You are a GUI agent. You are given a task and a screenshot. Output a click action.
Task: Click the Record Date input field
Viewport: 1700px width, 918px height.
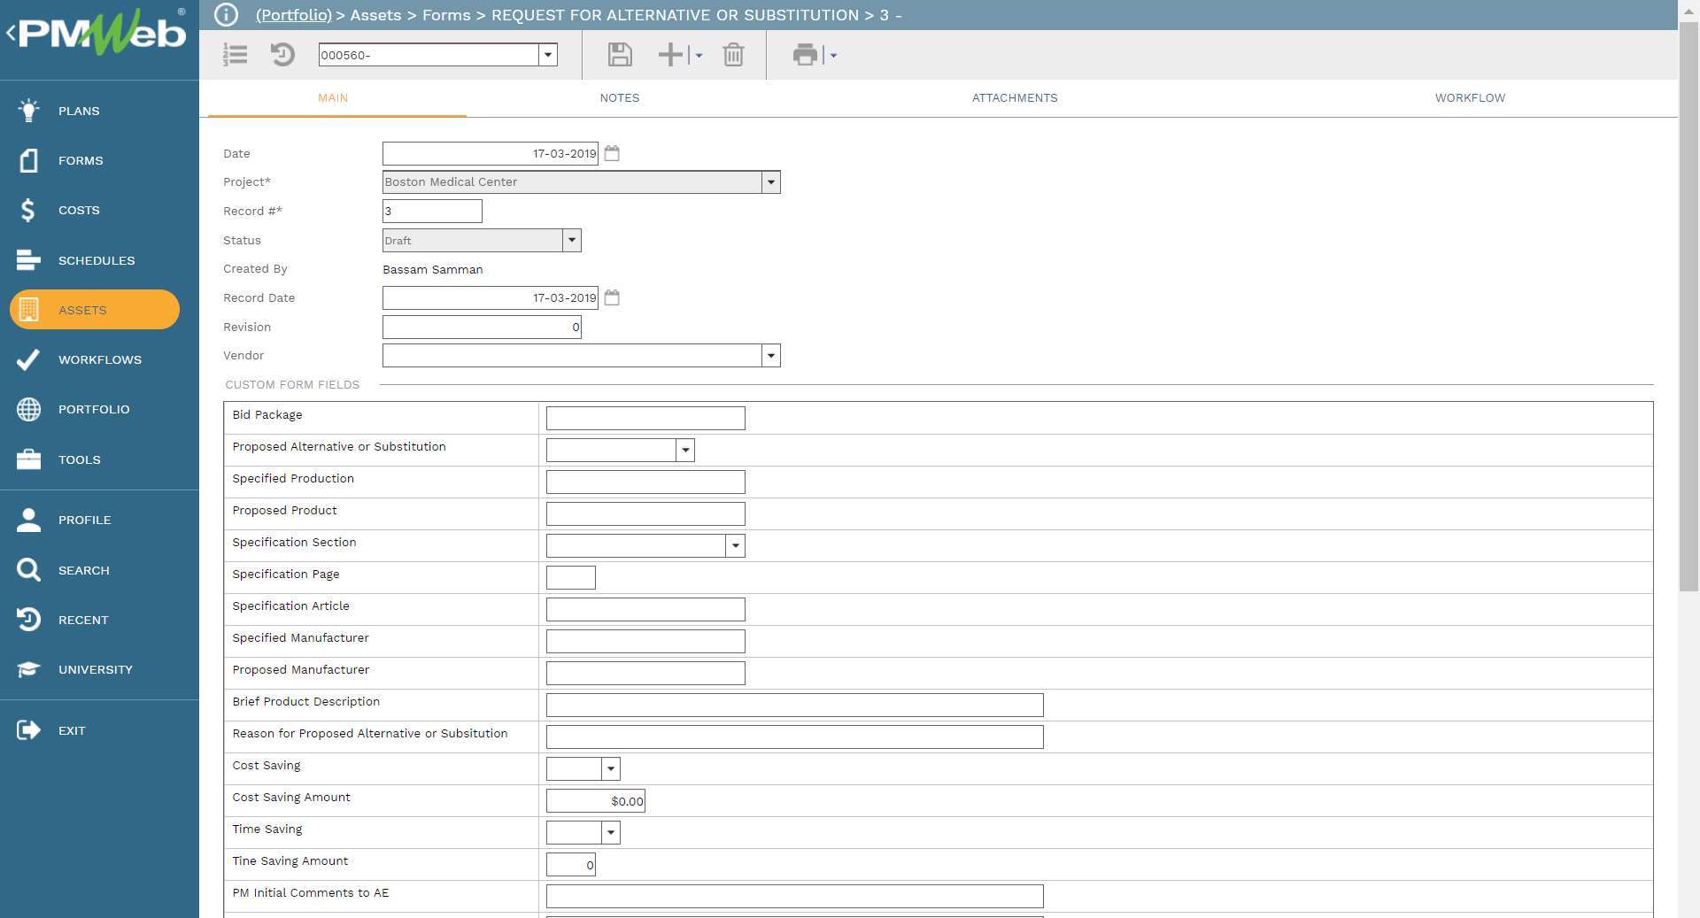(x=490, y=297)
